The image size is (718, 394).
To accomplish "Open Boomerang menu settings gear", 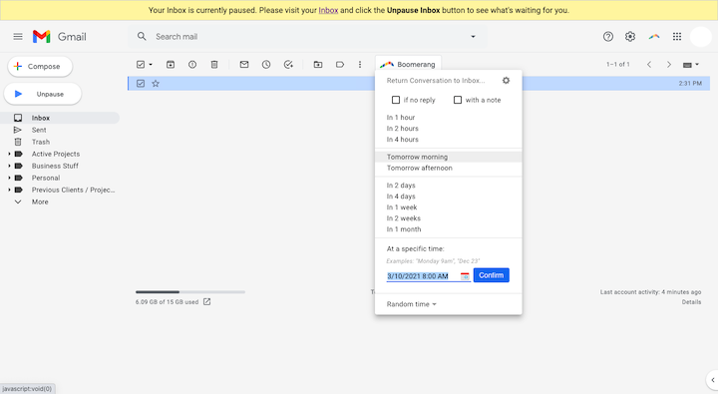I will tap(506, 80).
